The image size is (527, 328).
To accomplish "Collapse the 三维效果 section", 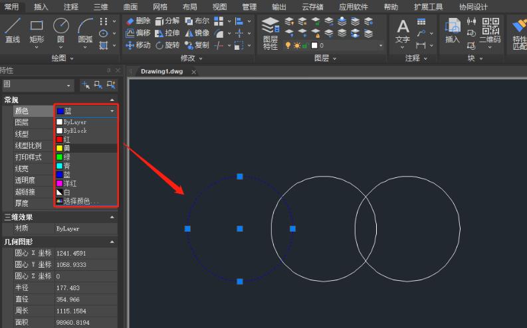I will click(112, 218).
